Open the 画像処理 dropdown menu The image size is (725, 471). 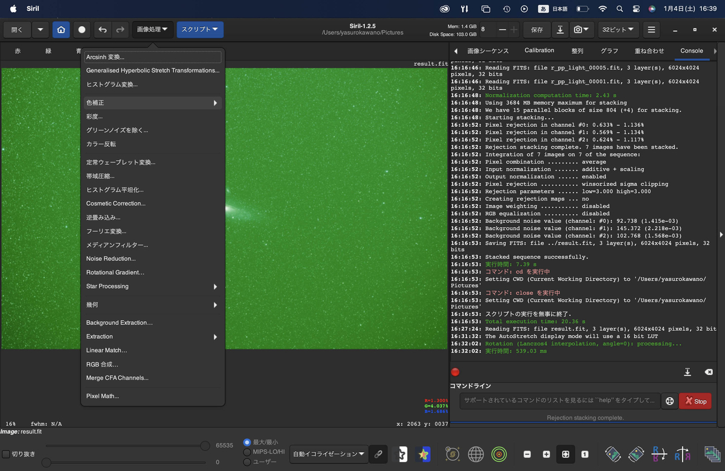pyautogui.click(x=152, y=30)
